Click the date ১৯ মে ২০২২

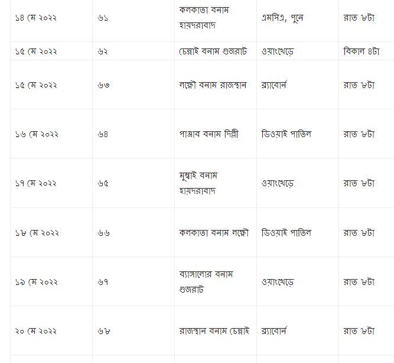point(37,282)
